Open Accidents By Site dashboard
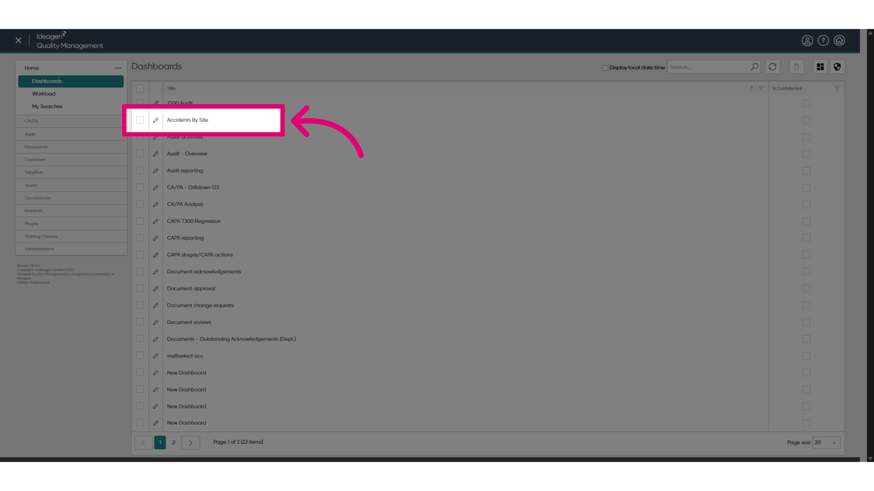The image size is (874, 491). click(188, 120)
